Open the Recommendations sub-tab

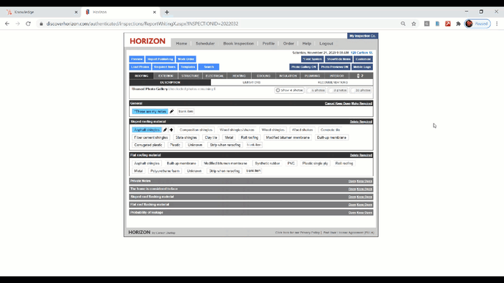(333, 83)
